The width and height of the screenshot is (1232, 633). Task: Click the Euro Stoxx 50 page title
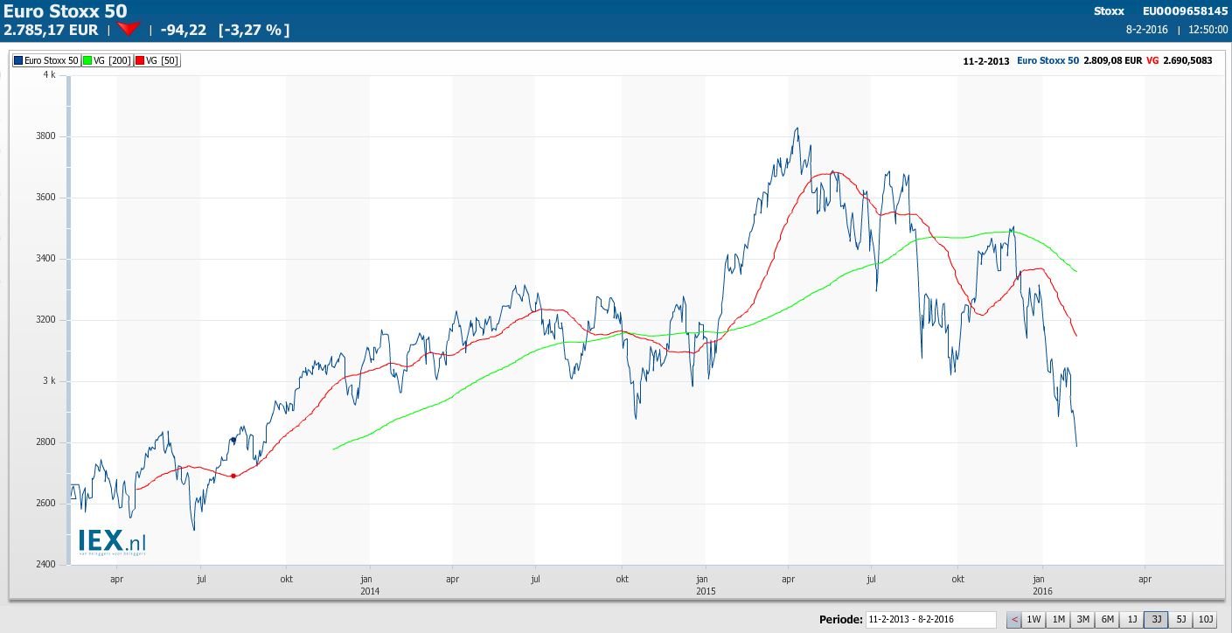[x=66, y=11]
